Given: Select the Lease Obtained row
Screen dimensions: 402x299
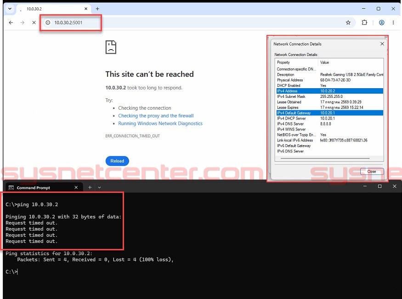Looking at the screenshot, I should point(330,102).
